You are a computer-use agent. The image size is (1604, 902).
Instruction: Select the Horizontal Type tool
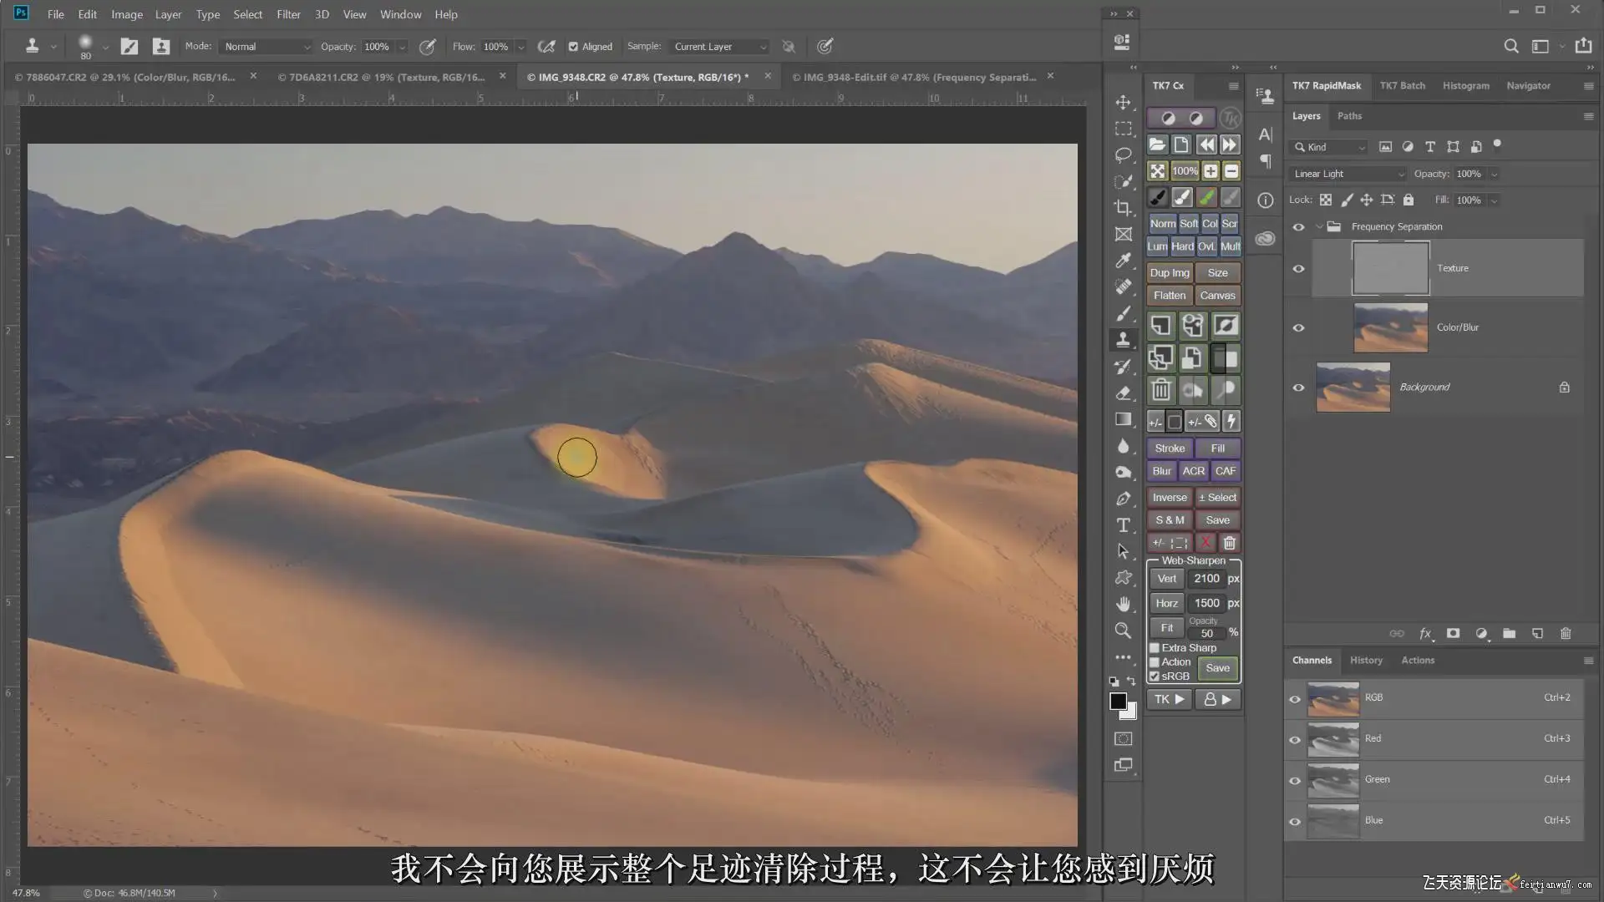1124,525
